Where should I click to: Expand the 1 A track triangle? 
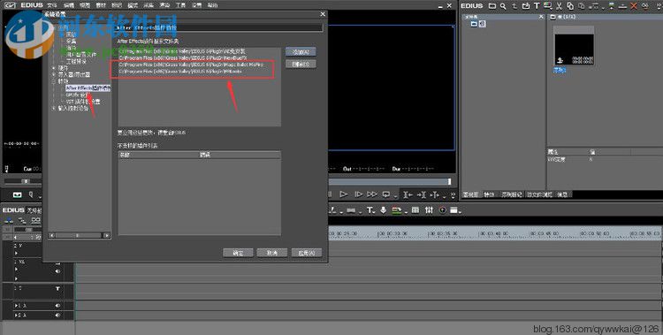pos(17,306)
